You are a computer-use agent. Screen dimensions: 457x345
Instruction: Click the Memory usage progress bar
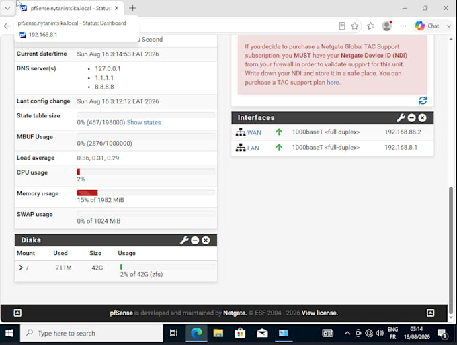click(x=146, y=193)
